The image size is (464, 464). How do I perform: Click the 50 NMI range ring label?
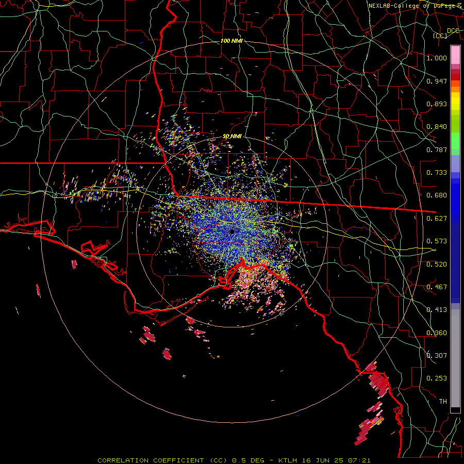tap(232, 137)
